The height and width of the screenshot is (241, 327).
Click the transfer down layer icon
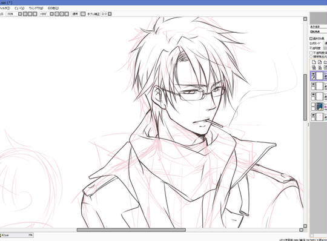314,68
